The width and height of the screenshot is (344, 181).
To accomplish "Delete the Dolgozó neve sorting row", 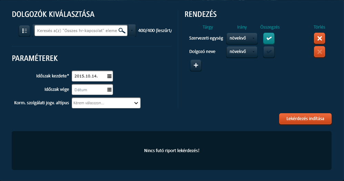I will [320, 52].
